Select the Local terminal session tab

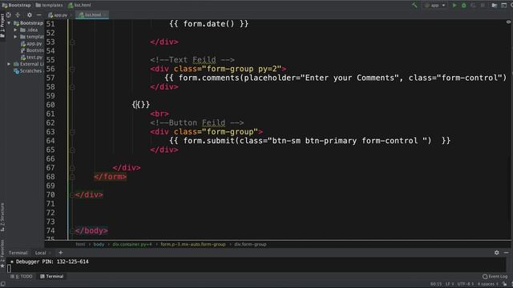(40, 253)
